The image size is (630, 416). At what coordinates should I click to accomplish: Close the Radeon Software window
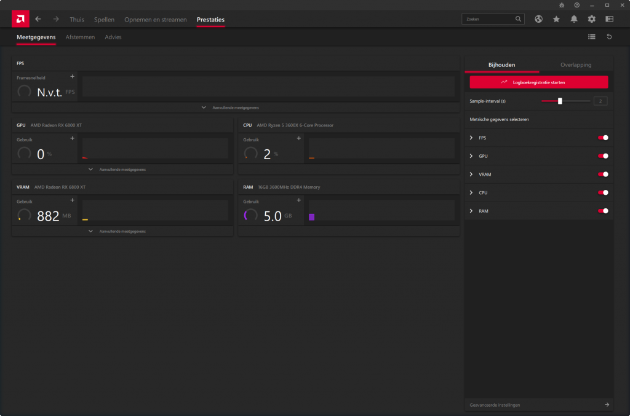point(622,5)
